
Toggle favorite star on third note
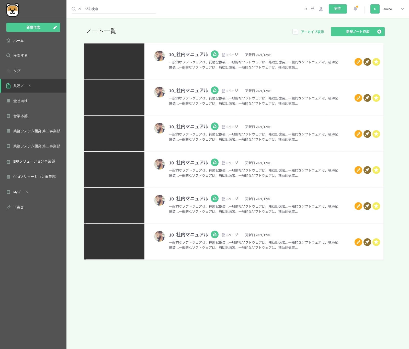(376, 134)
